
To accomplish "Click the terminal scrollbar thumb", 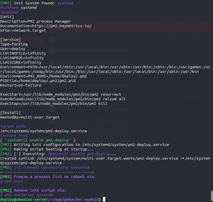I will pos(211,195).
